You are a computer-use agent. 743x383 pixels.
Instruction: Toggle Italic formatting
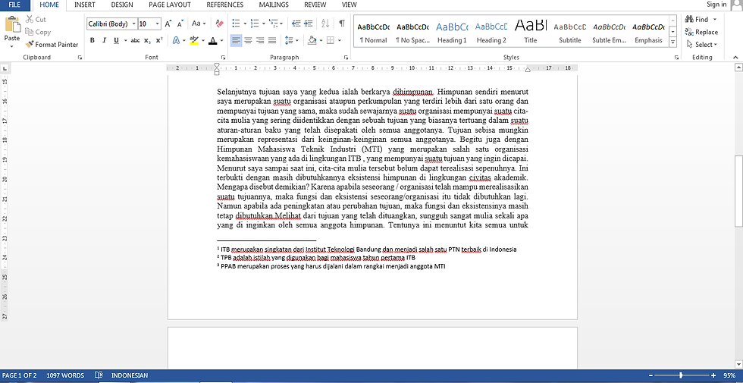(x=105, y=40)
